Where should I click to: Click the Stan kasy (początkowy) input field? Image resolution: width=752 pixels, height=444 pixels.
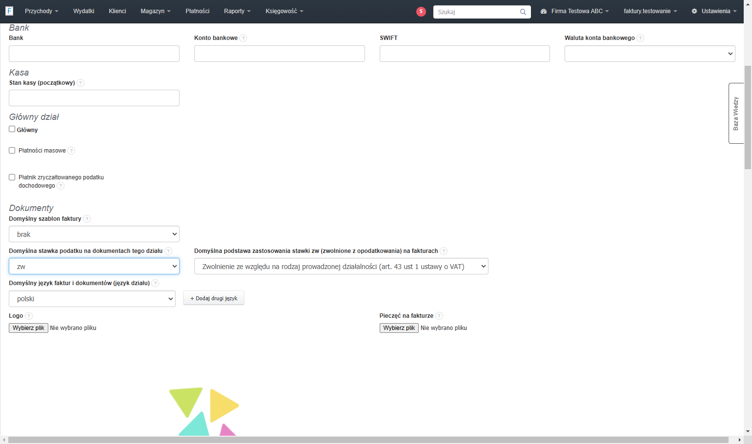click(x=94, y=98)
